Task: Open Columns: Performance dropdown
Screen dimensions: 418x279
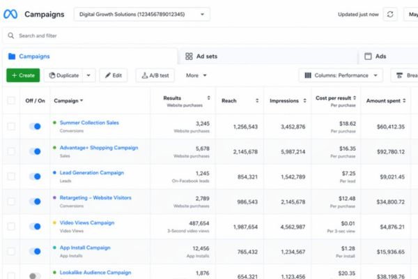Action: (x=341, y=75)
